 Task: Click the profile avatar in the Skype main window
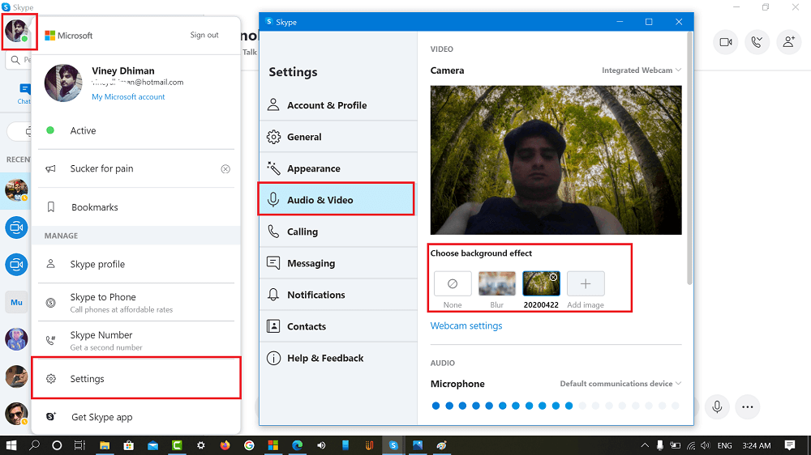coord(17,31)
